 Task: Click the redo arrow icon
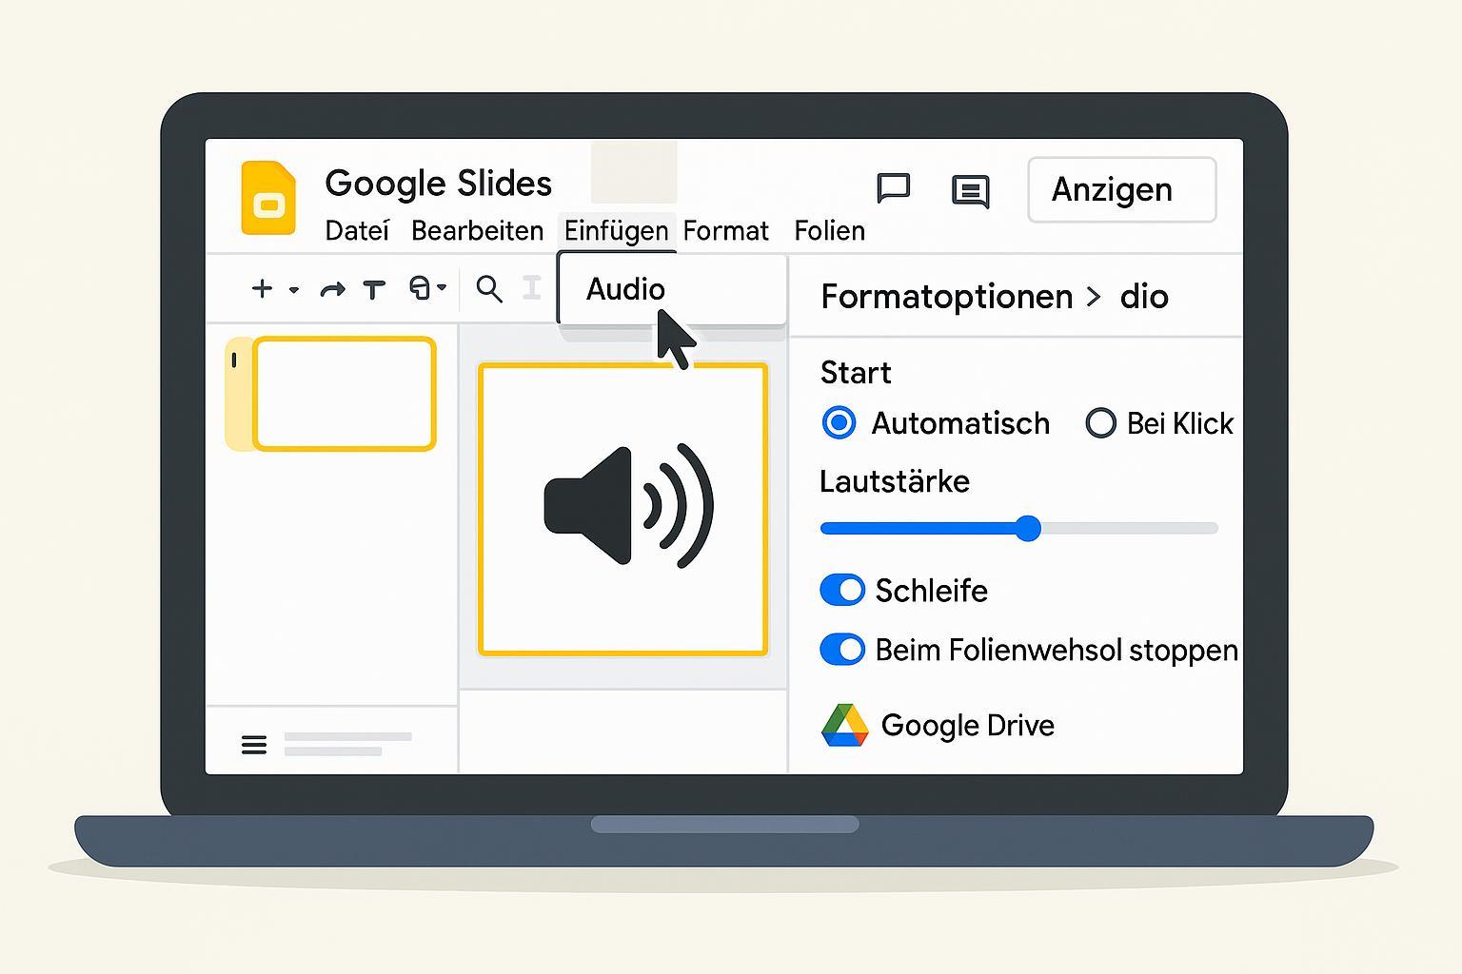tap(332, 289)
